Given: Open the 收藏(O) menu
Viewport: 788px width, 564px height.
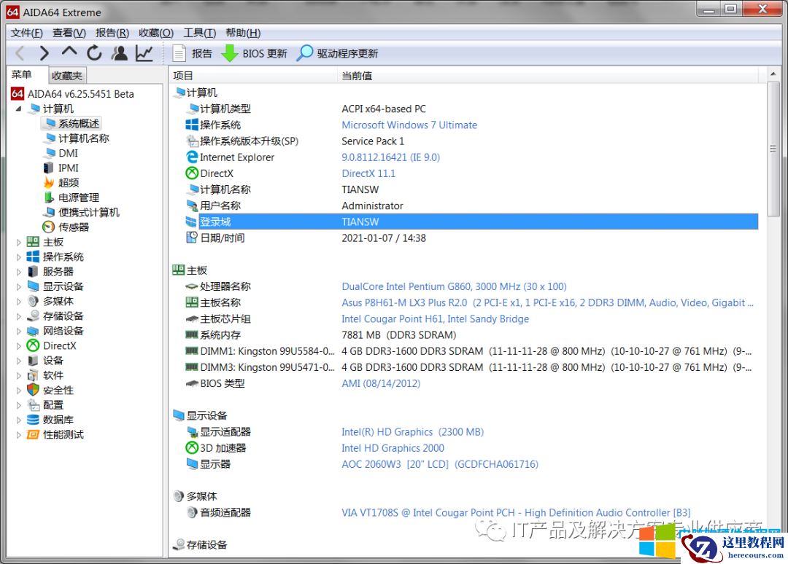Looking at the screenshot, I should (x=156, y=33).
